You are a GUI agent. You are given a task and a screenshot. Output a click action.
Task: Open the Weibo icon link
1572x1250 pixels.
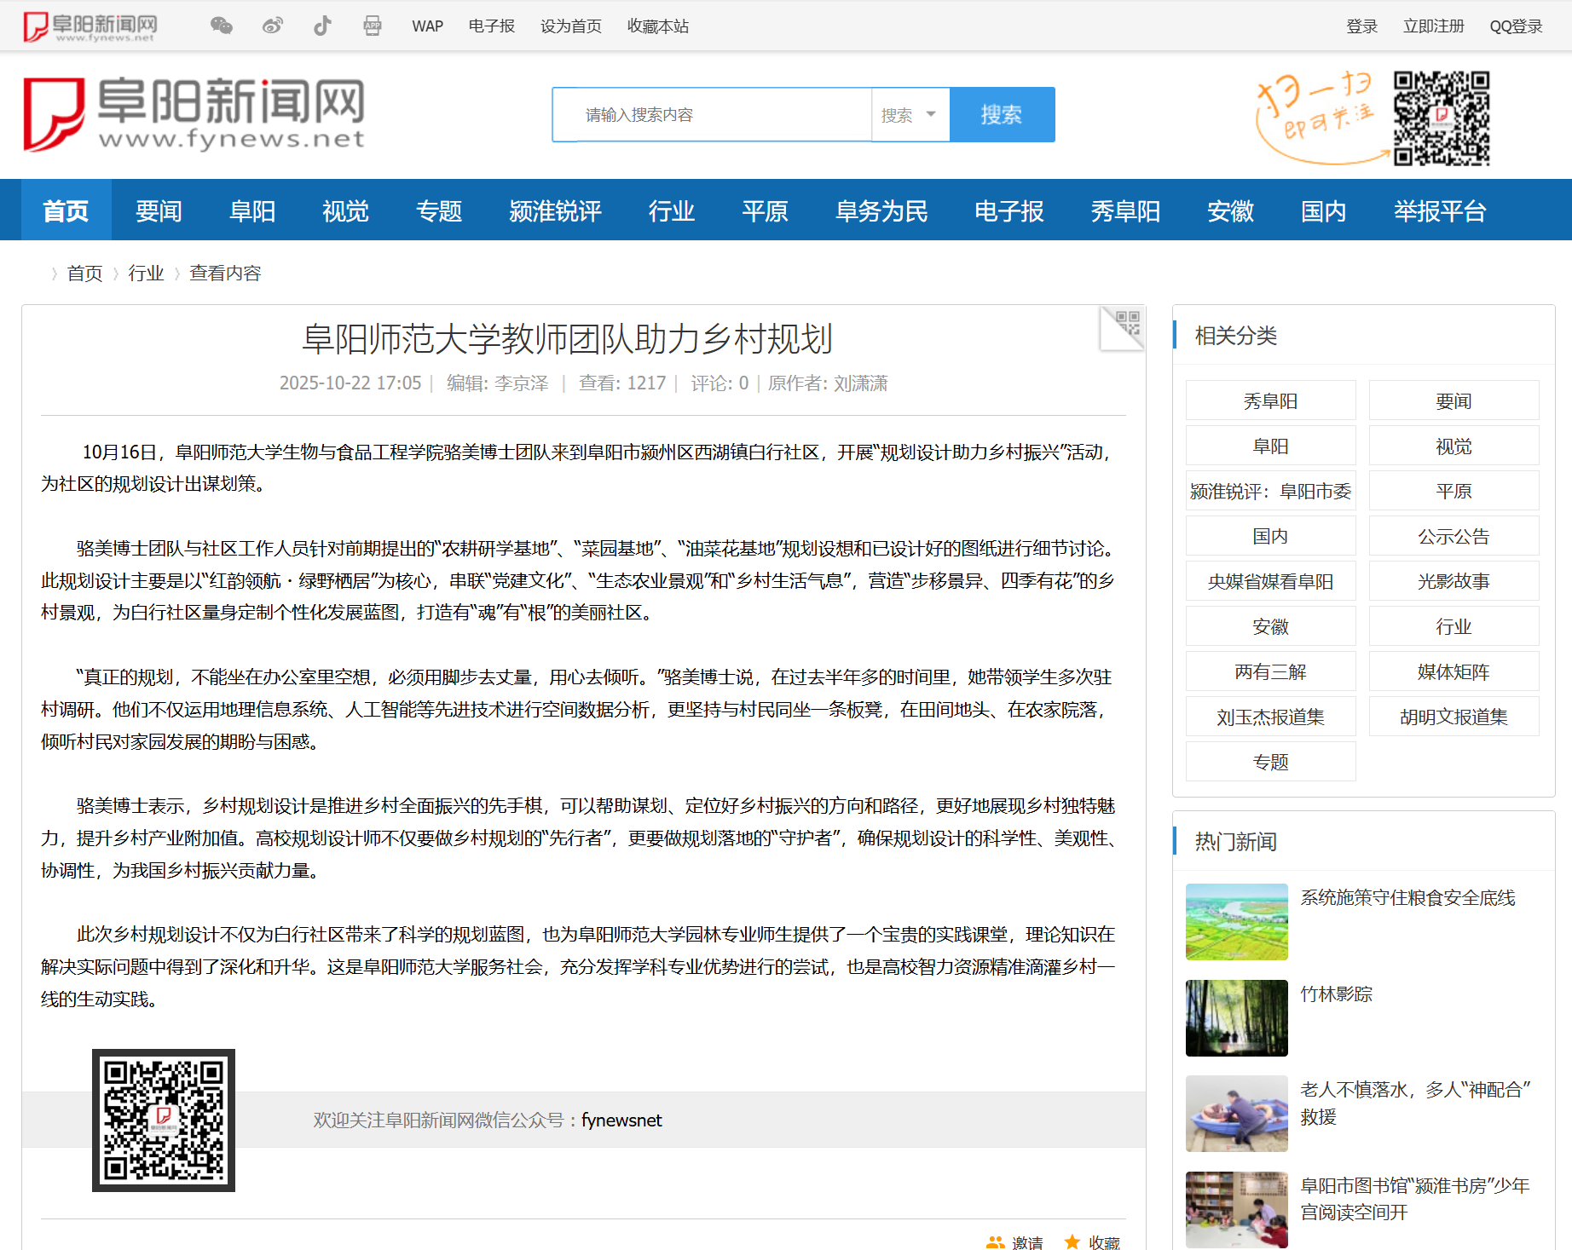pyautogui.click(x=272, y=26)
